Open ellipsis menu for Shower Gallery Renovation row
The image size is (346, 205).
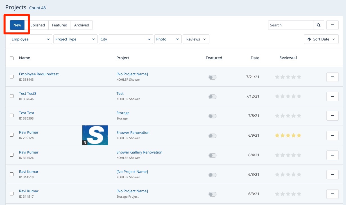[x=332, y=155]
